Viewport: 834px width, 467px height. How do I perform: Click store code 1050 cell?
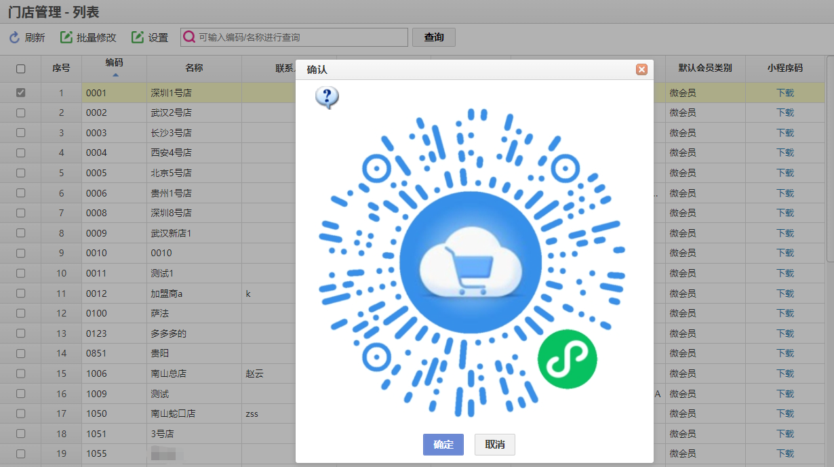[114, 413]
